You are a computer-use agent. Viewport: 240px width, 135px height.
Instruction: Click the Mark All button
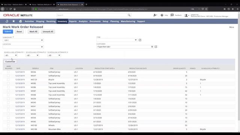(33, 31)
